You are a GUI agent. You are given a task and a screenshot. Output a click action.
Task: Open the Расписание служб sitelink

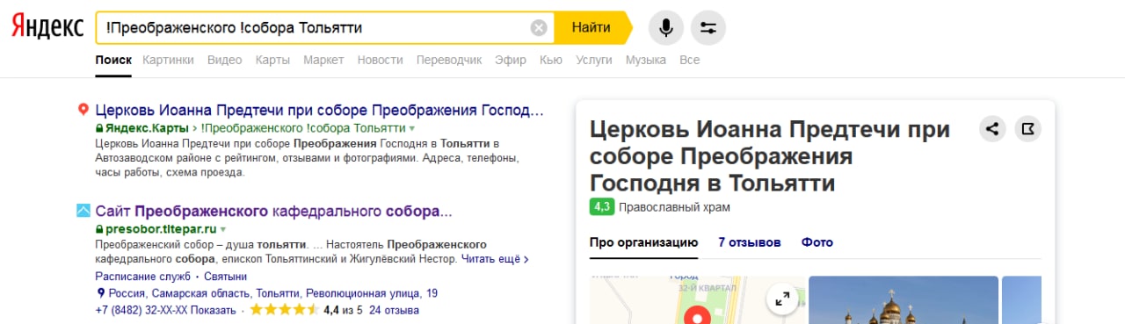[142, 277]
